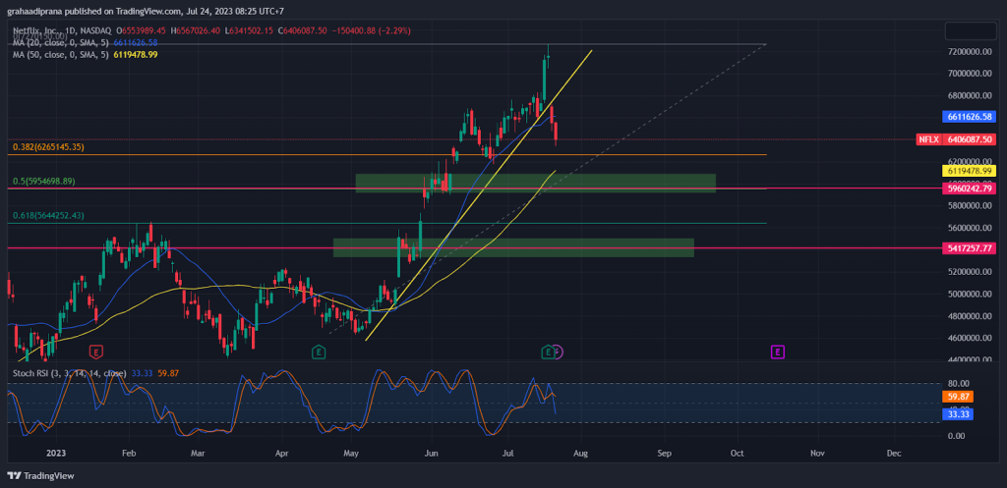Image resolution: width=1007 pixels, height=488 pixels.
Task: Select the upper green support zone rectangle
Action: pyautogui.click(x=536, y=184)
